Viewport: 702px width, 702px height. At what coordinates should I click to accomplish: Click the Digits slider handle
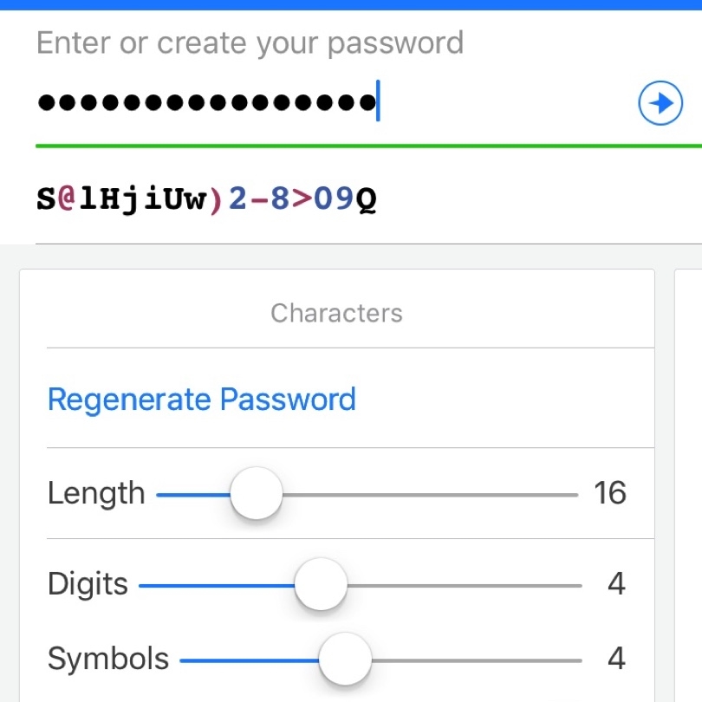(321, 584)
